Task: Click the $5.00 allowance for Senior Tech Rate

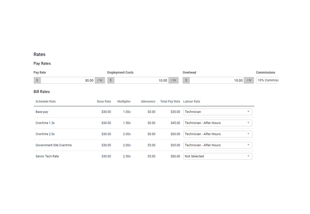Action: (151, 156)
